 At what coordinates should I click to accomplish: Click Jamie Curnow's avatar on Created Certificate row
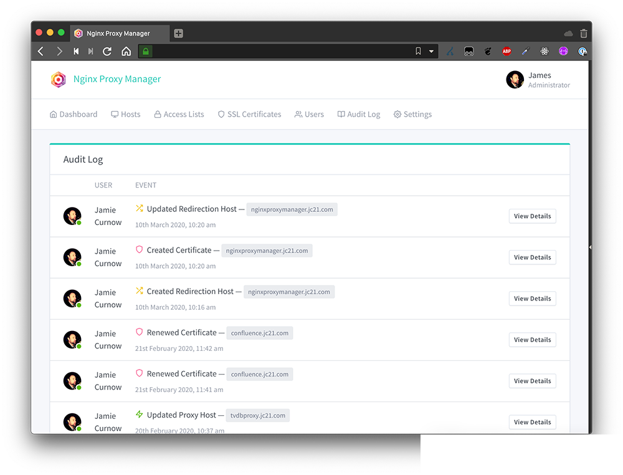(x=72, y=257)
